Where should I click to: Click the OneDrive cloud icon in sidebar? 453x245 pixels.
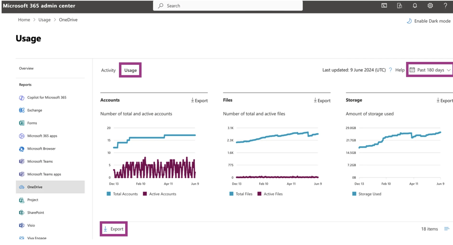pyautogui.click(x=22, y=187)
